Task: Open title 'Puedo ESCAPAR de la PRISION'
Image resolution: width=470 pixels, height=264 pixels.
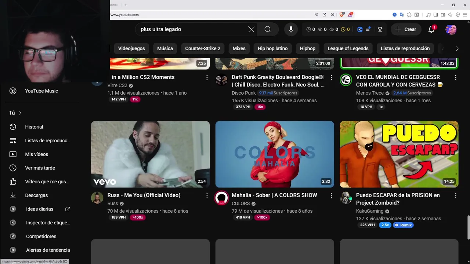Action: click(398, 199)
